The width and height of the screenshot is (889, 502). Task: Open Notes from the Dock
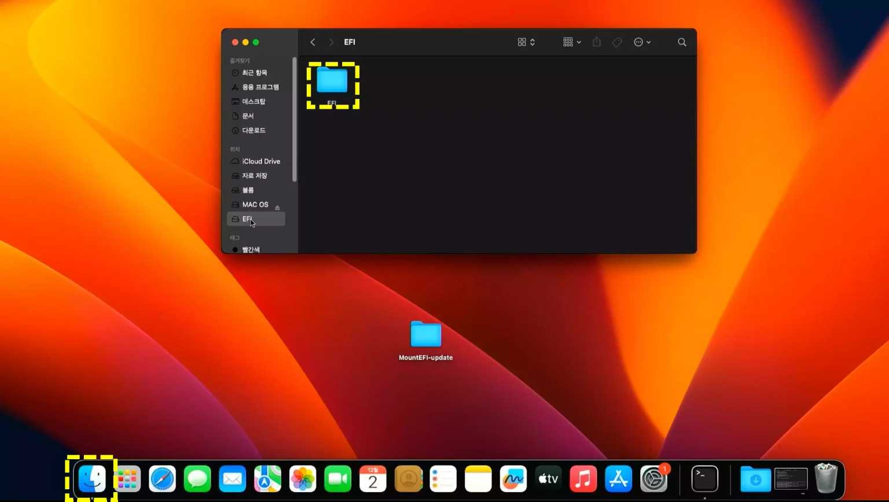(x=478, y=479)
